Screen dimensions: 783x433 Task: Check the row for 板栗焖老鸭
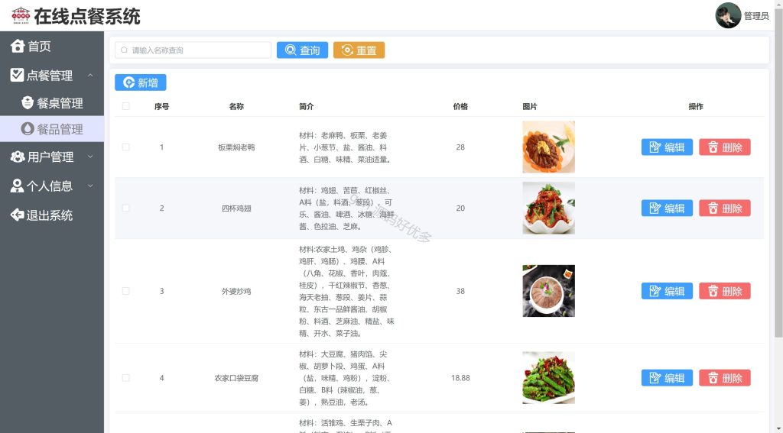point(126,147)
